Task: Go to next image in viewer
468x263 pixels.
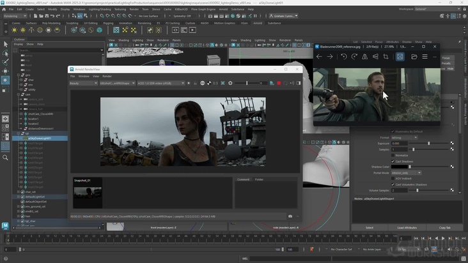Action: [x=330, y=57]
